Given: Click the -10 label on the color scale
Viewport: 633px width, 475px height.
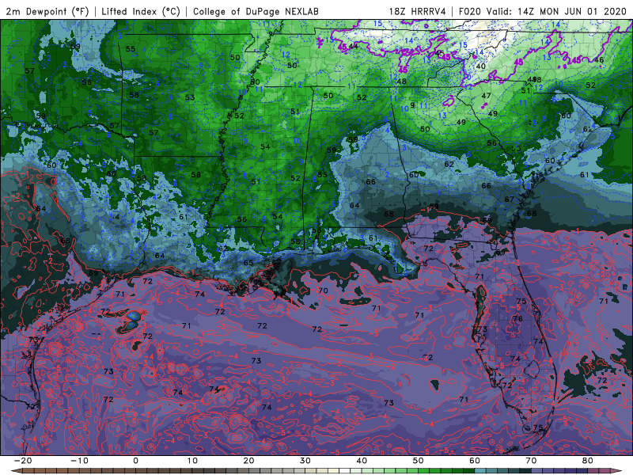Looking at the screenshot, I should (x=79, y=461).
